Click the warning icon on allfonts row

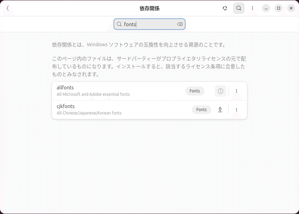(x=221, y=91)
